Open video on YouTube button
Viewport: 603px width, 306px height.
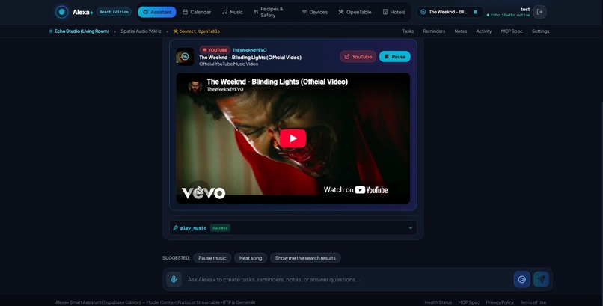pos(358,57)
